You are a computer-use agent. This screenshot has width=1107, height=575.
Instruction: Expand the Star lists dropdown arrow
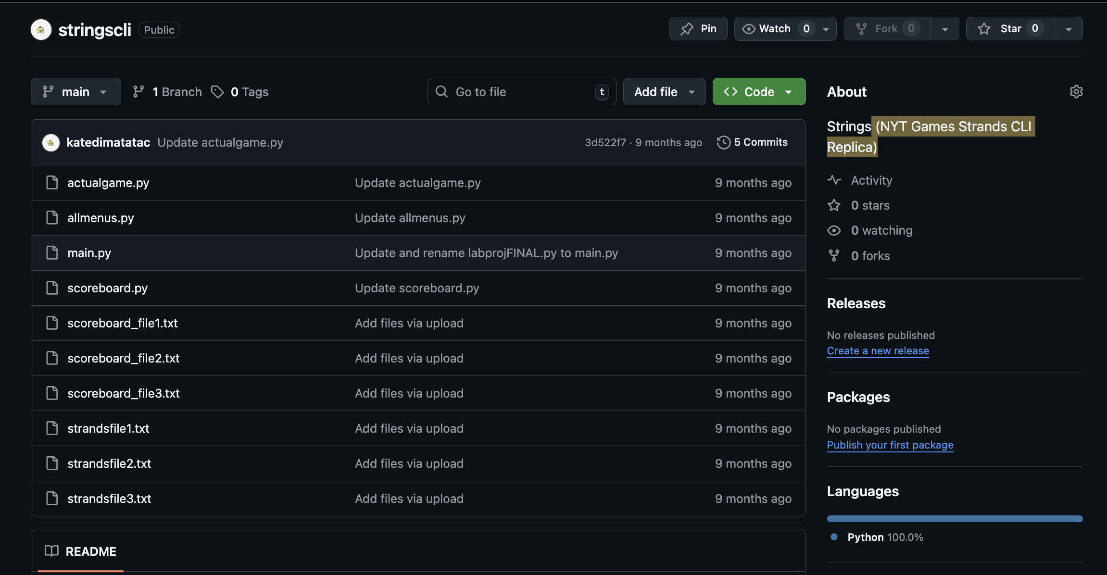1069,29
